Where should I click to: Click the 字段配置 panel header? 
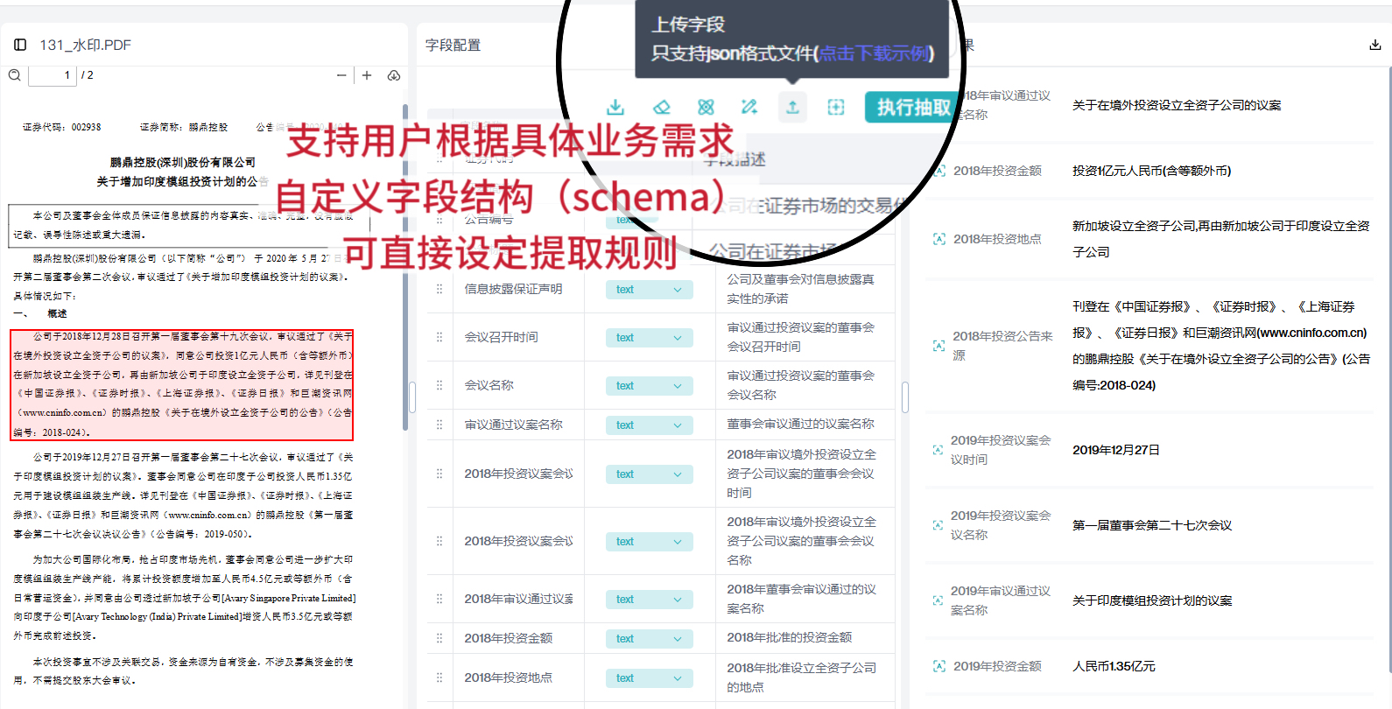pyautogui.click(x=453, y=45)
